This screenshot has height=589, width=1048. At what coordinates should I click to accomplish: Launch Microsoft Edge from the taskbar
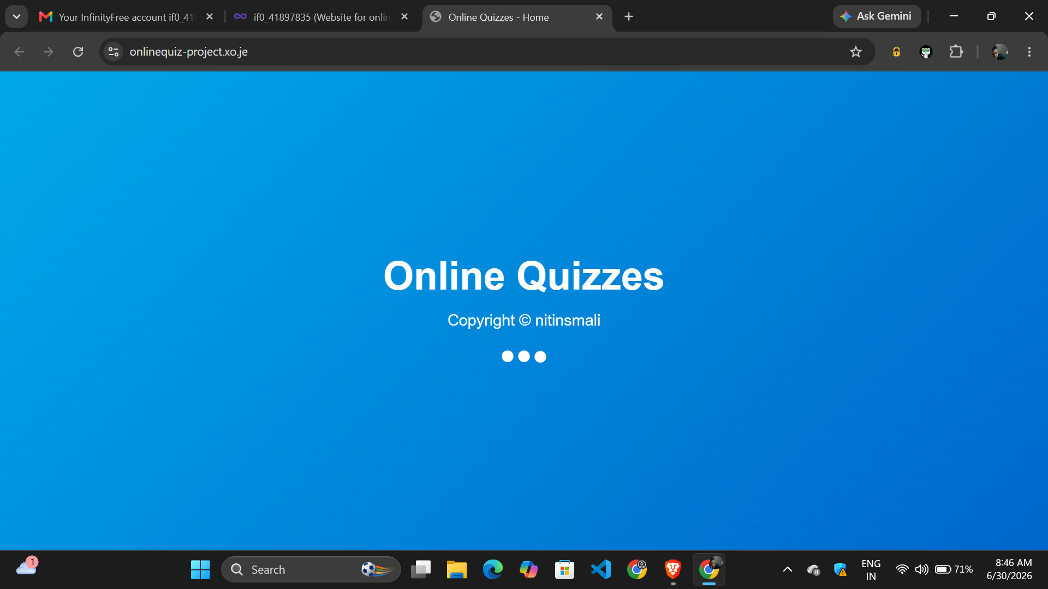[493, 570]
